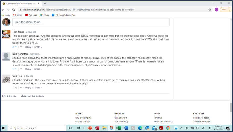Click the Join the discussion input box
The image size is (233, 132).
coord(91,22)
